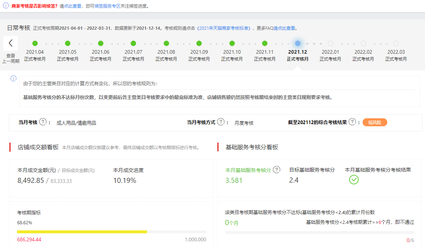Click 基础服务考核分看板 section heading
Viewport: 425px width, 246px height.
click(252, 147)
